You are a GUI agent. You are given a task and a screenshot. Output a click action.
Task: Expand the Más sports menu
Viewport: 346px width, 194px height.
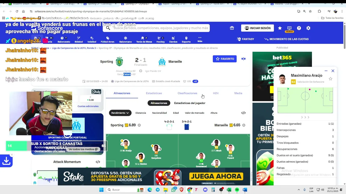tap(200, 39)
